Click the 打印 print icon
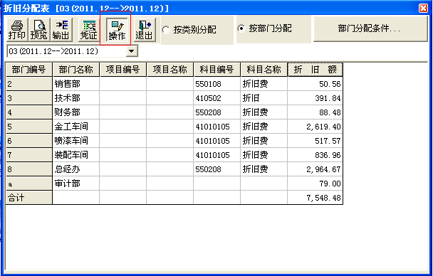Screen dimensions: 433x276 tap(17, 30)
